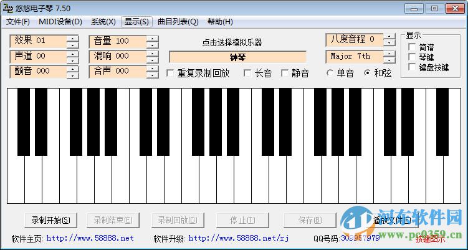
Task: Click the 声道 00 value field
Action: pos(38,57)
